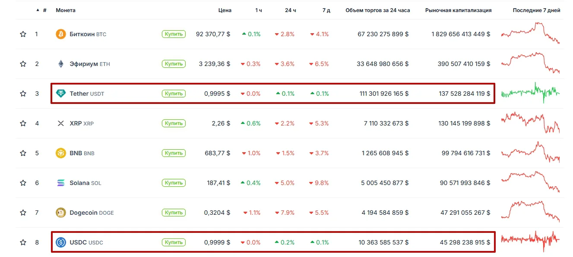This screenshot has width=573, height=257.
Task: Click the USDC blue logo icon
Action: [61, 242]
